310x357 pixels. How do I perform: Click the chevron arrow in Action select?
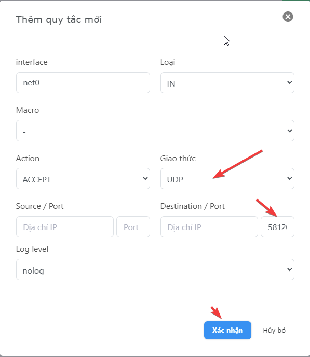[145, 178]
